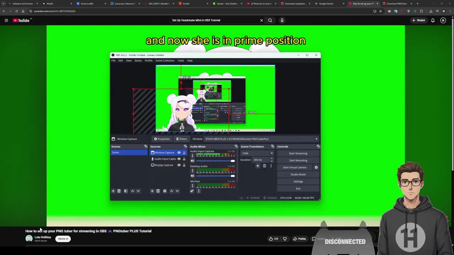Viewport: 454px width, 255px height.
Task: Delete scene transition with trash icon
Action: pos(264,166)
